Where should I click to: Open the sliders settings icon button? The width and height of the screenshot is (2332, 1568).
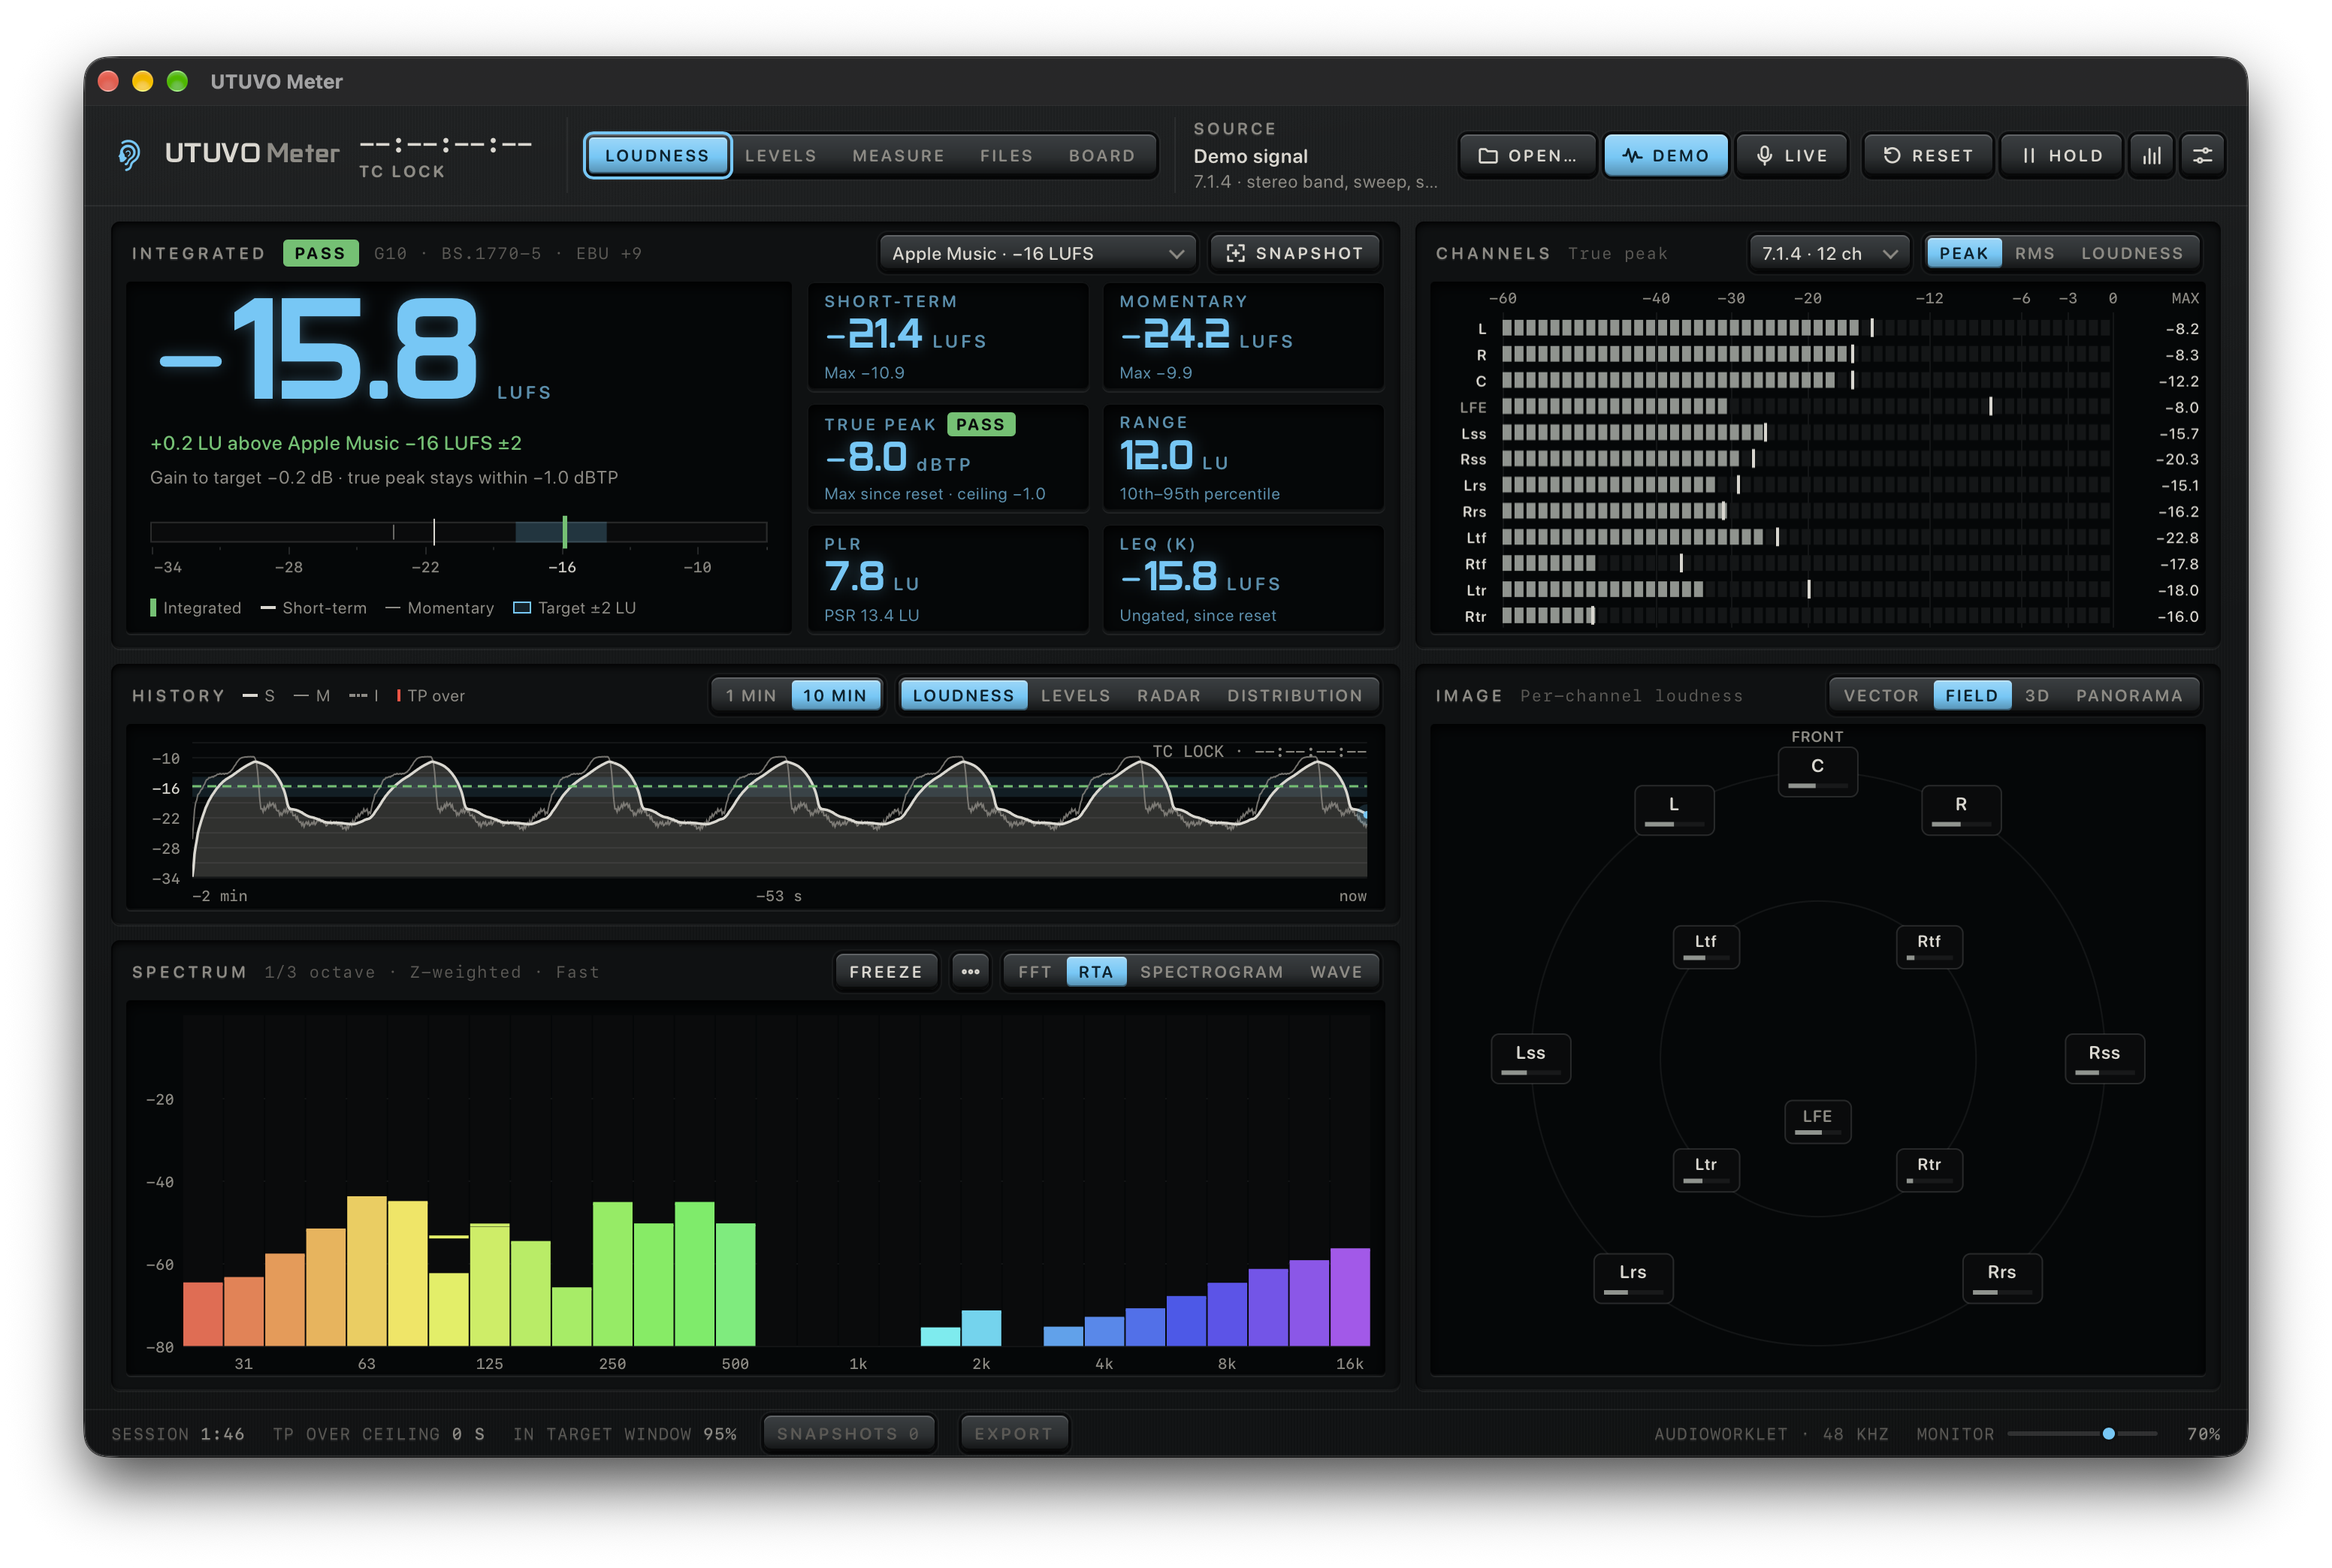coord(2202,155)
